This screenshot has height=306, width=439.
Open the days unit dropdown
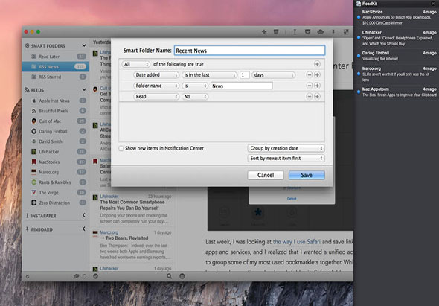pos(274,75)
